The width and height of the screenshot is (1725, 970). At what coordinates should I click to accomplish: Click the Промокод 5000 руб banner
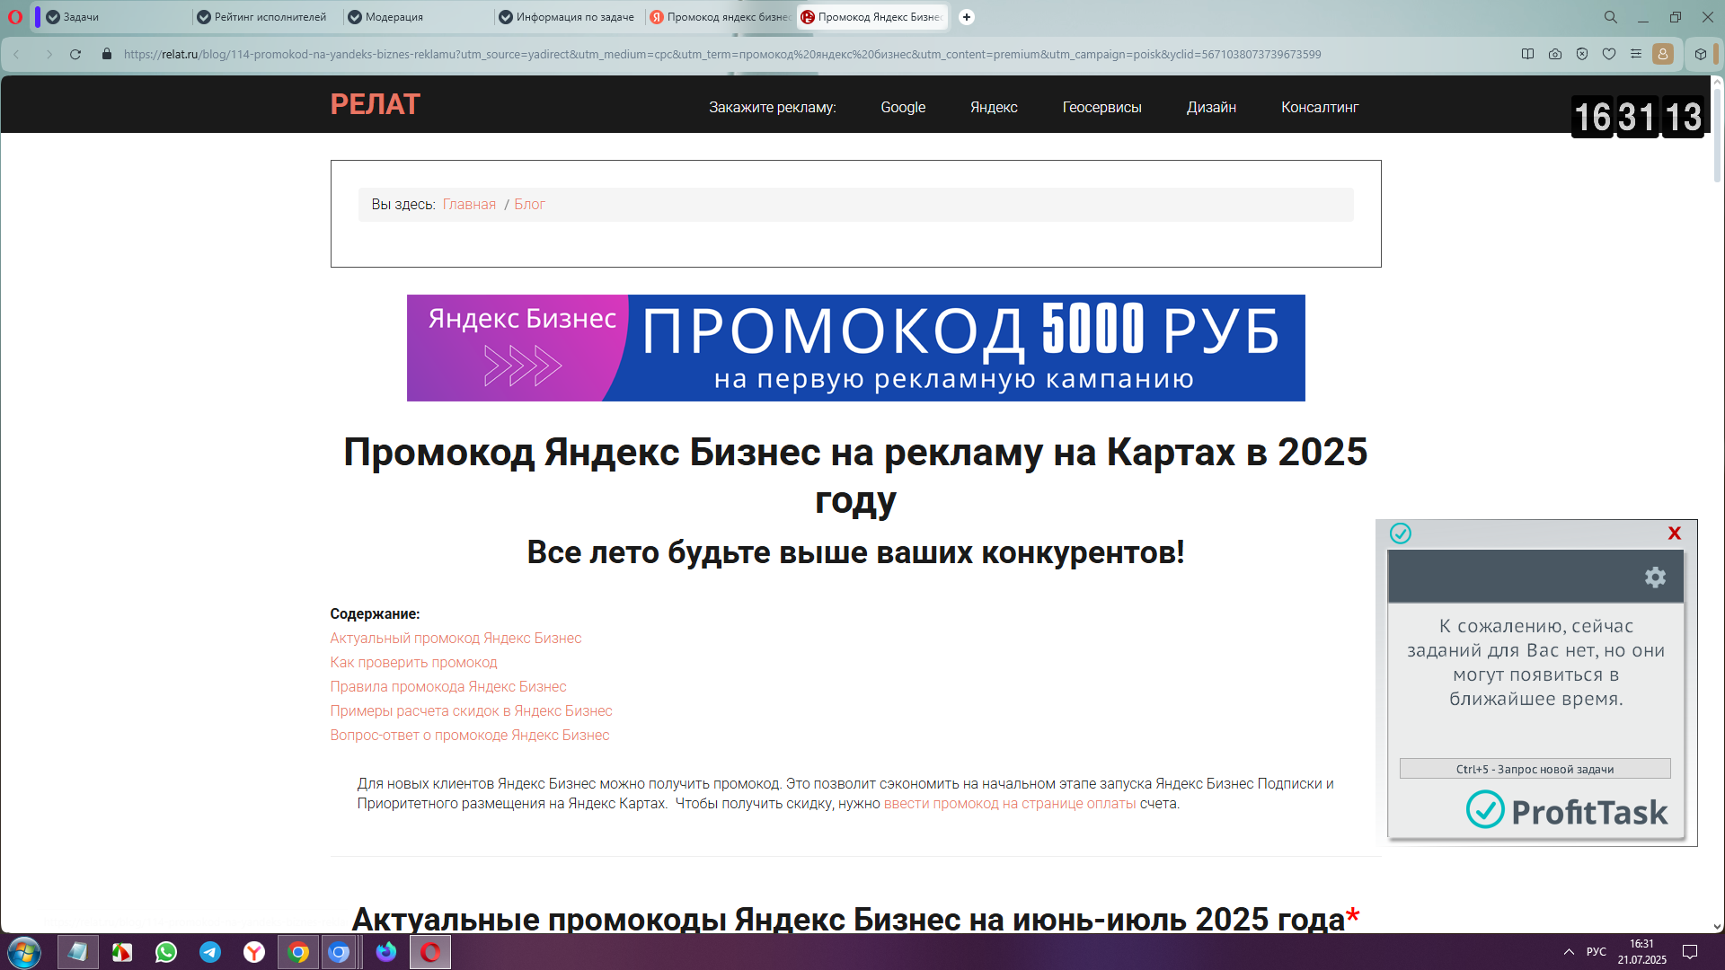click(855, 348)
